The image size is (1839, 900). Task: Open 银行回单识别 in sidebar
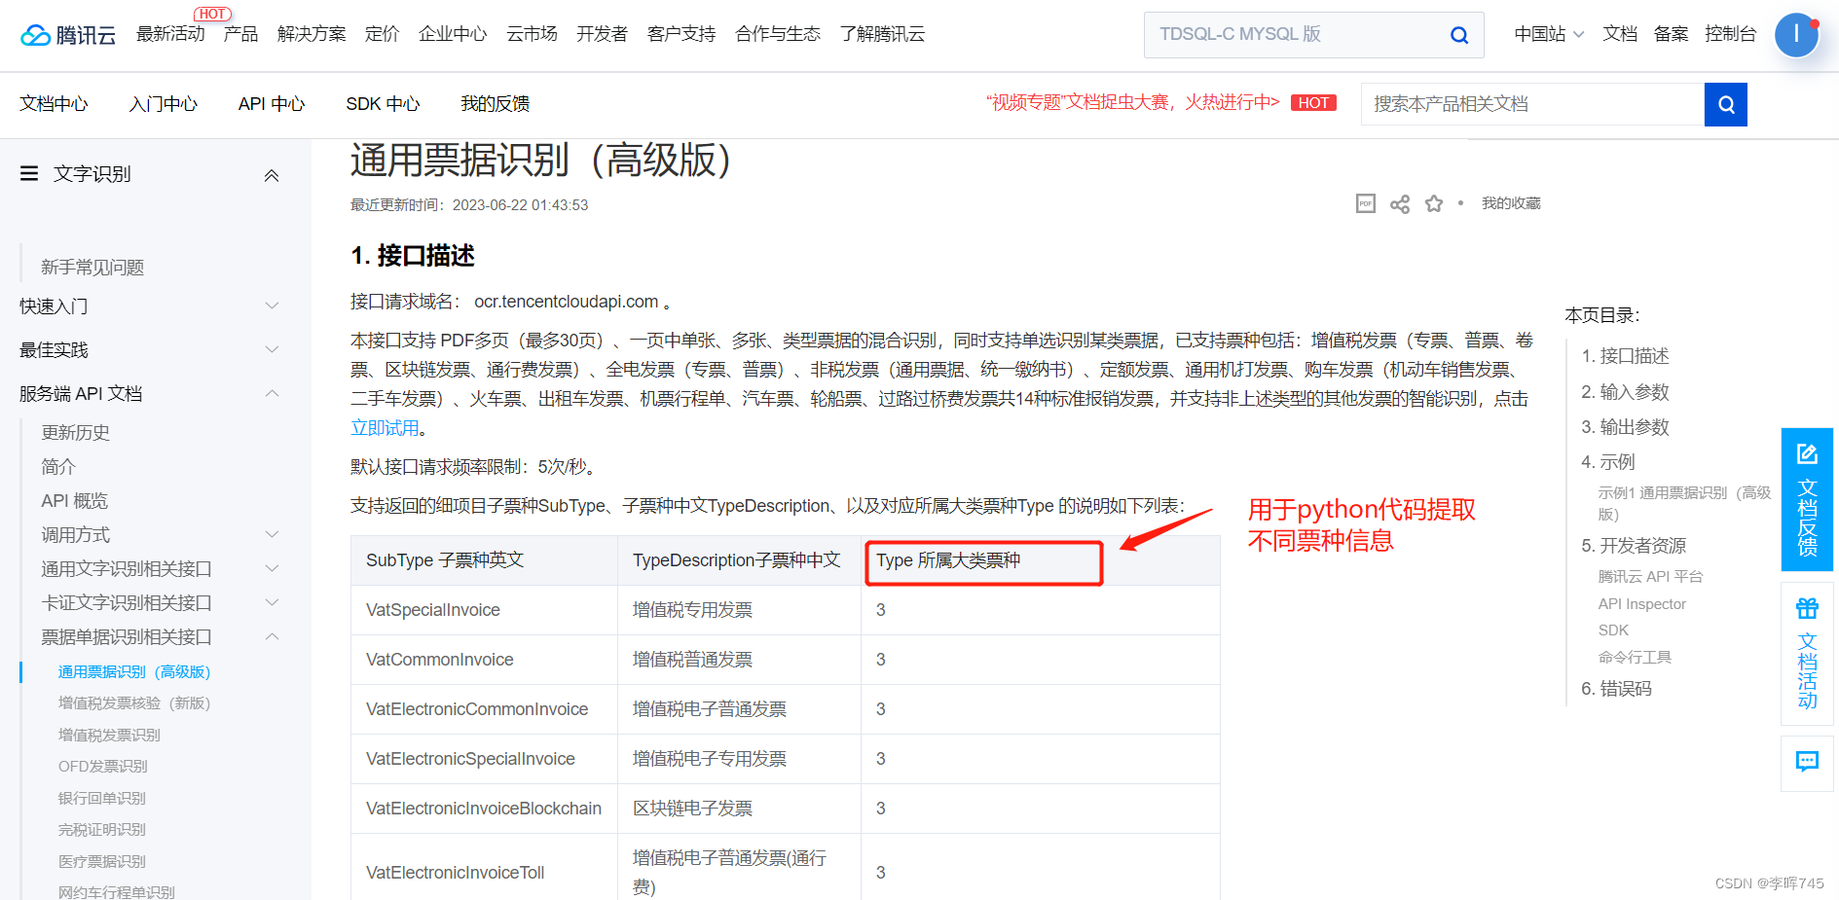102,798
